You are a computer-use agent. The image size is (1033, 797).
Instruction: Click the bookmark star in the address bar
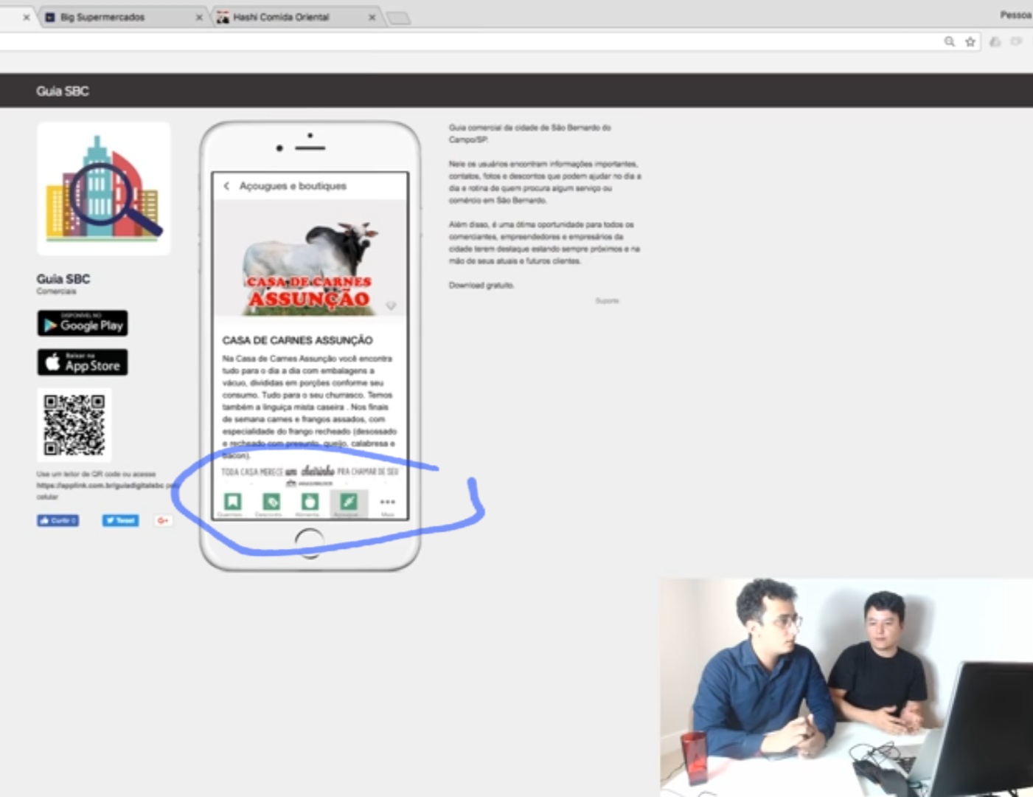(x=970, y=42)
